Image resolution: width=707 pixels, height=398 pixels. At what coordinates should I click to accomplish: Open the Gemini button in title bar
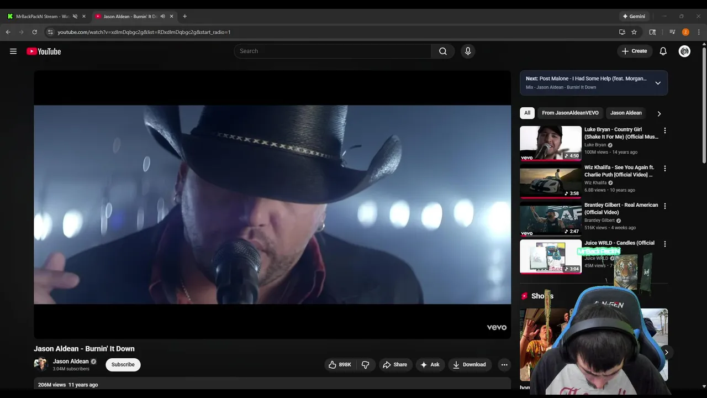[x=634, y=17]
